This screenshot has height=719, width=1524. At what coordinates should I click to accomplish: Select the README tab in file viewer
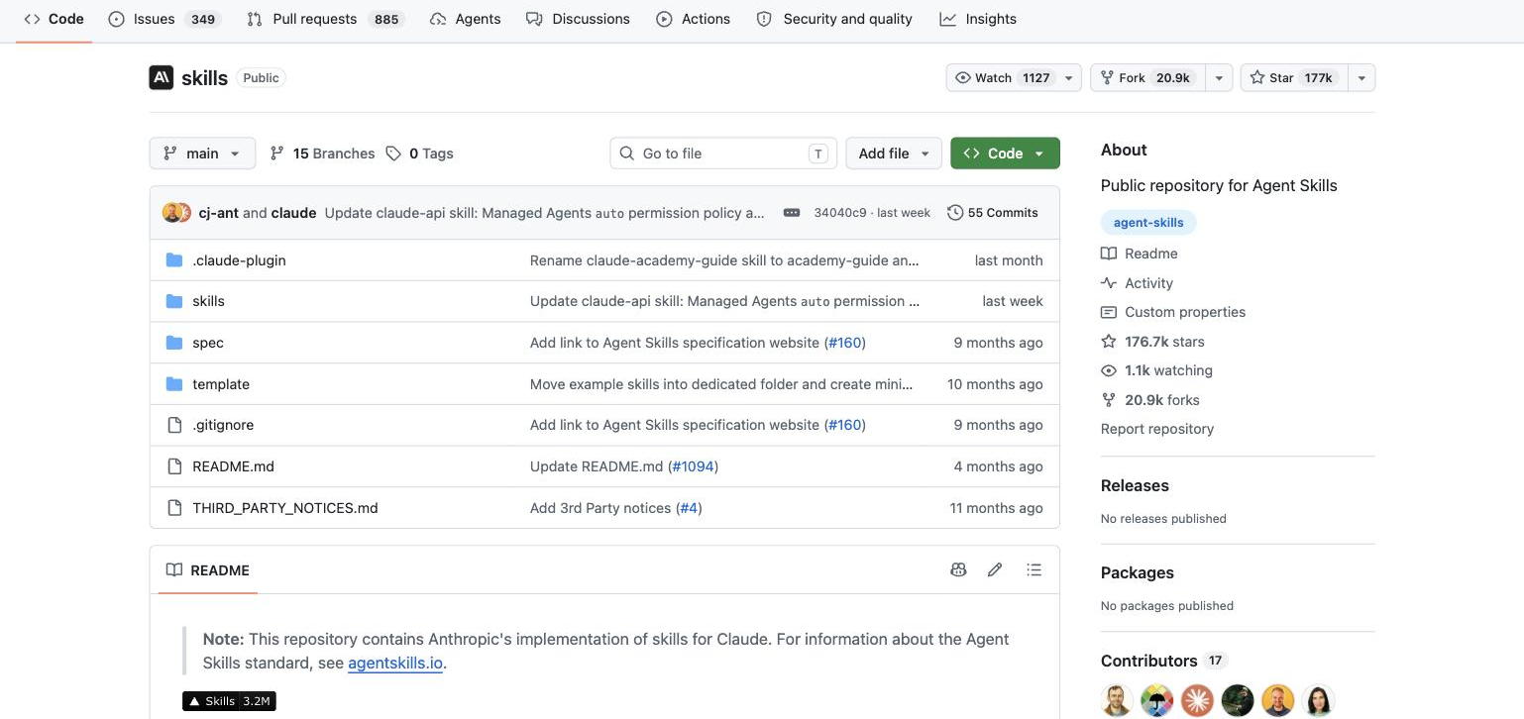coord(208,570)
